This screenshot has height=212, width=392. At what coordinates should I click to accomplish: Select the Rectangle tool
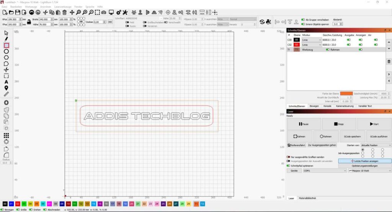coord(6,45)
